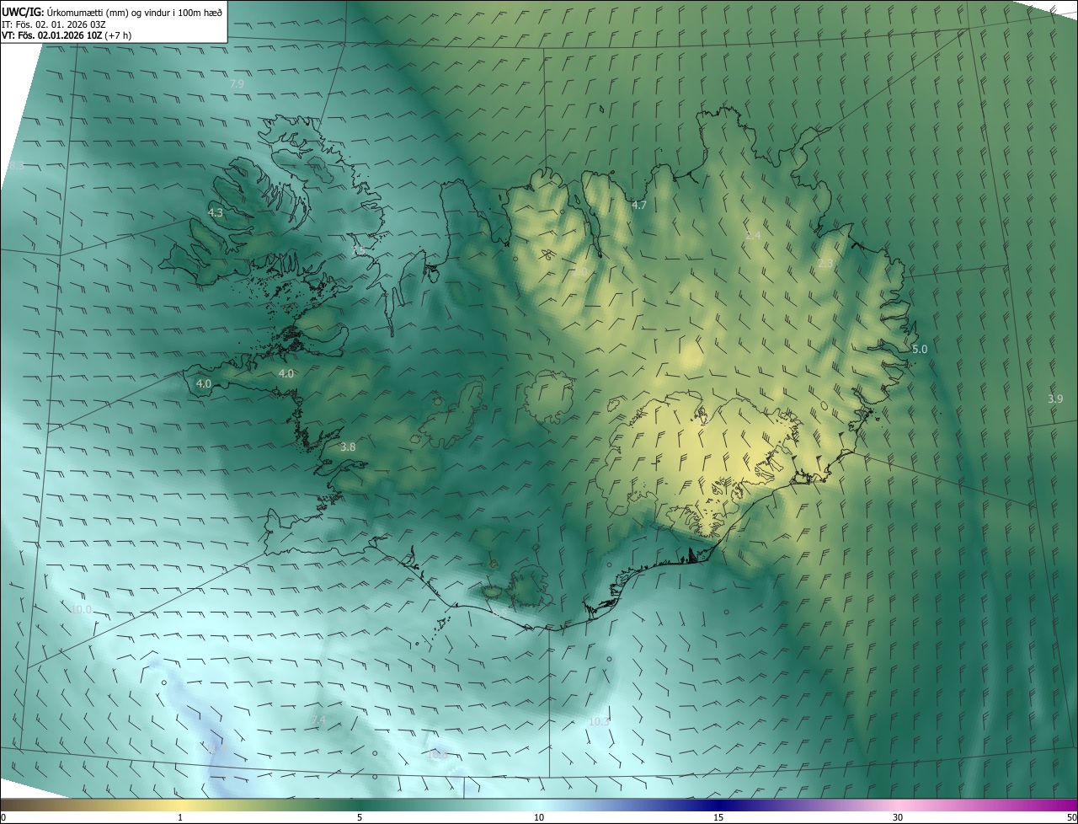Click the 3.8 value label on the map
Image resolution: width=1078 pixels, height=824 pixels.
pyautogui.click(x=348, y=447)
